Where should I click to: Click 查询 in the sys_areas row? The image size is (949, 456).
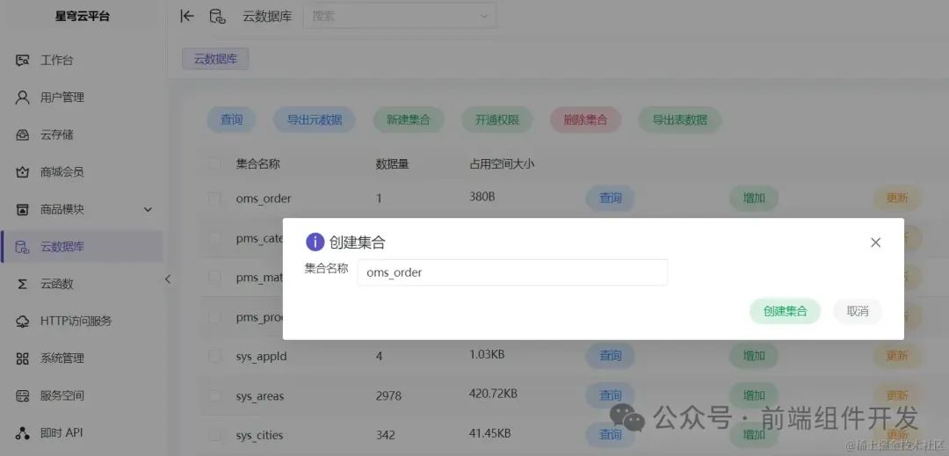[610, 396]
